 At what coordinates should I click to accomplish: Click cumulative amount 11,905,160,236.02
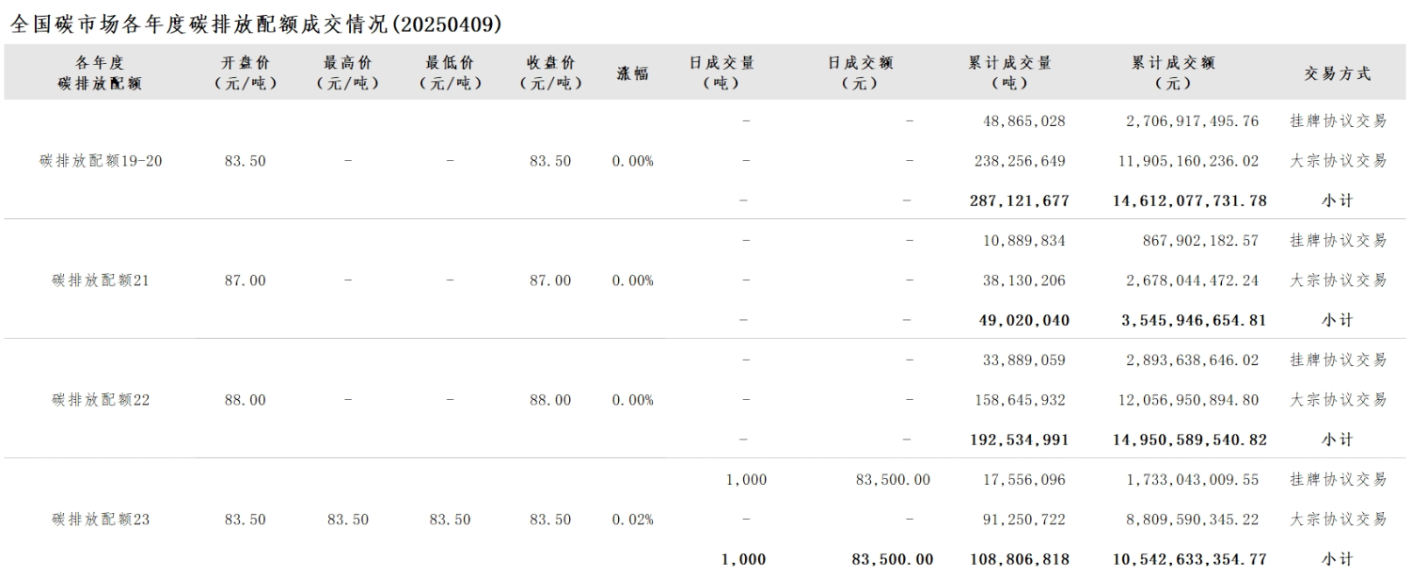coord(1188,161)
